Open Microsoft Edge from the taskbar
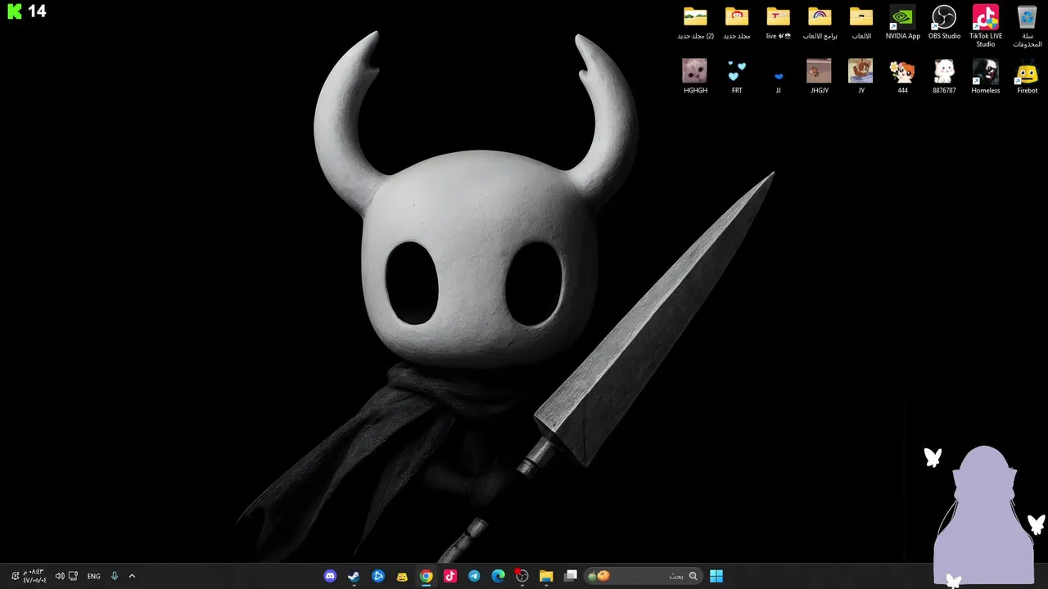 (x=498, y=576)
